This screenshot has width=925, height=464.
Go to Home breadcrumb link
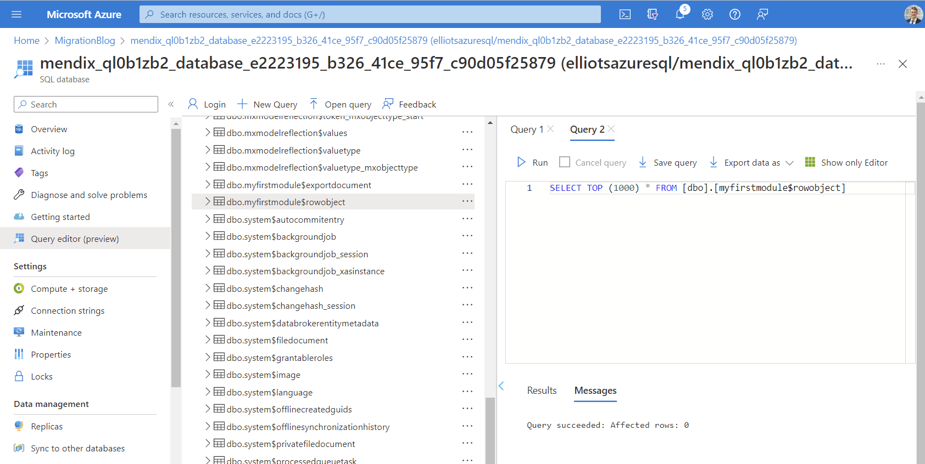point(26,41)
